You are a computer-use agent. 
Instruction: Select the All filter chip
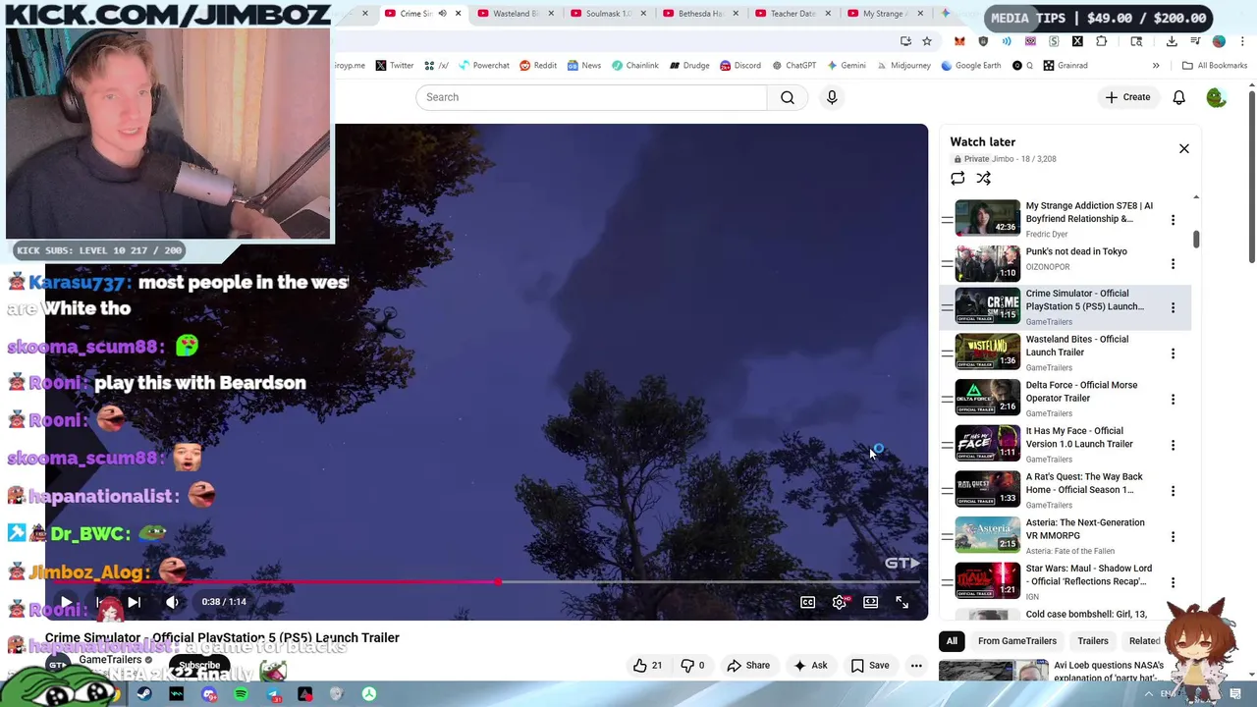pos(952,641)
